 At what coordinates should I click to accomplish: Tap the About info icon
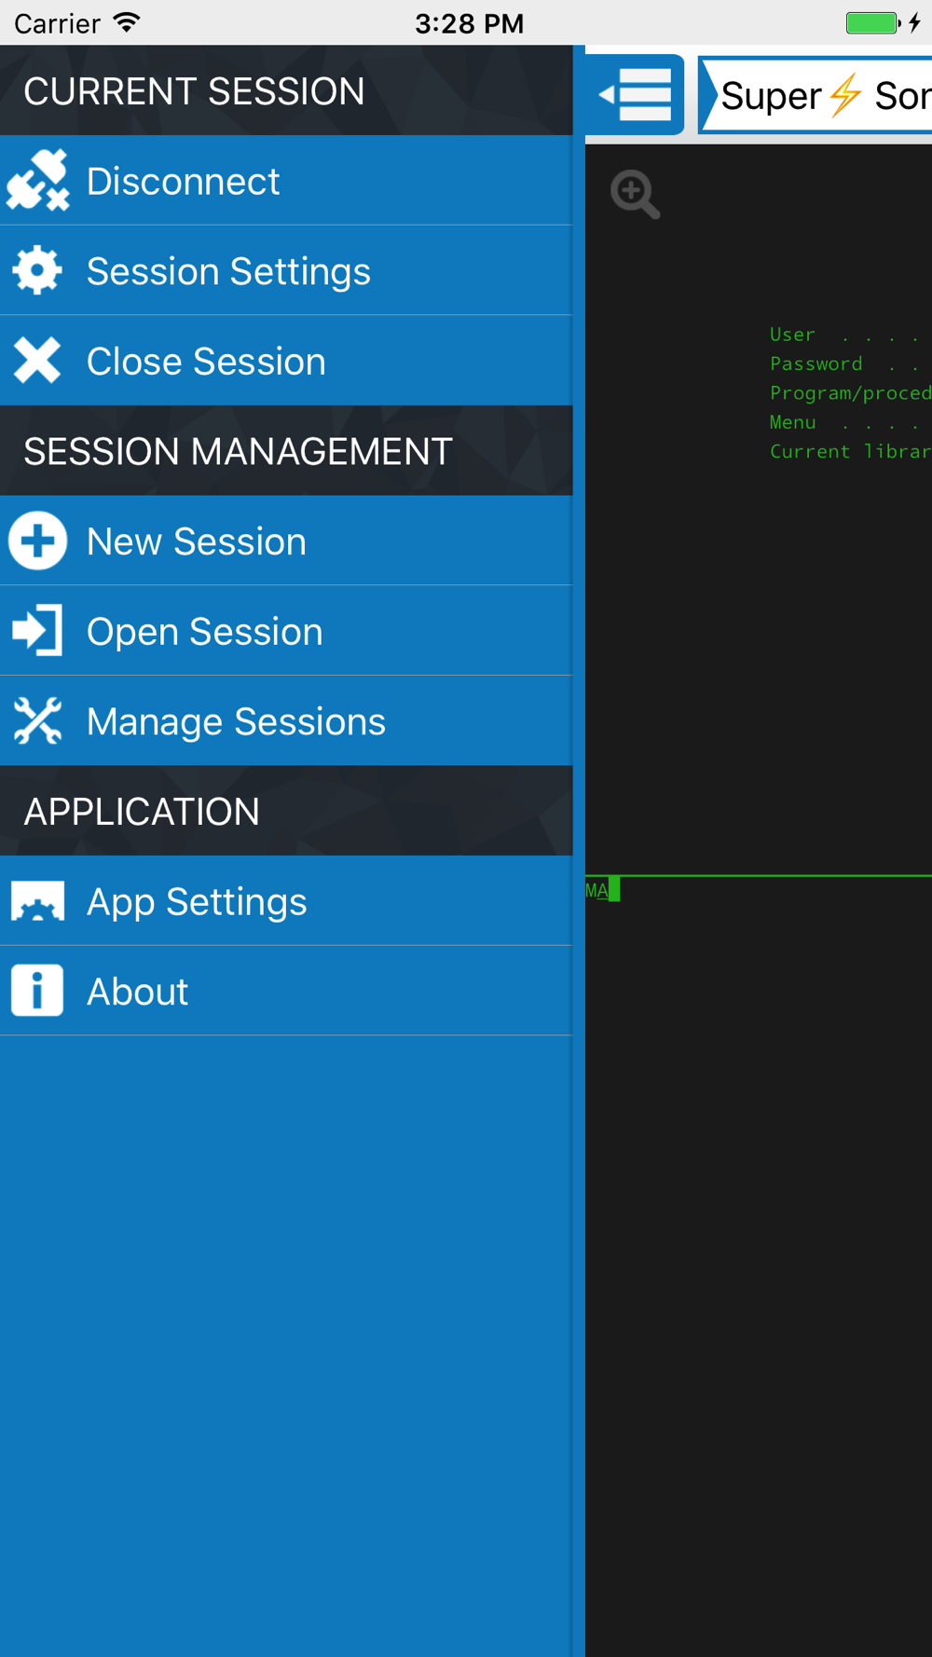click(x=37, y=991)
